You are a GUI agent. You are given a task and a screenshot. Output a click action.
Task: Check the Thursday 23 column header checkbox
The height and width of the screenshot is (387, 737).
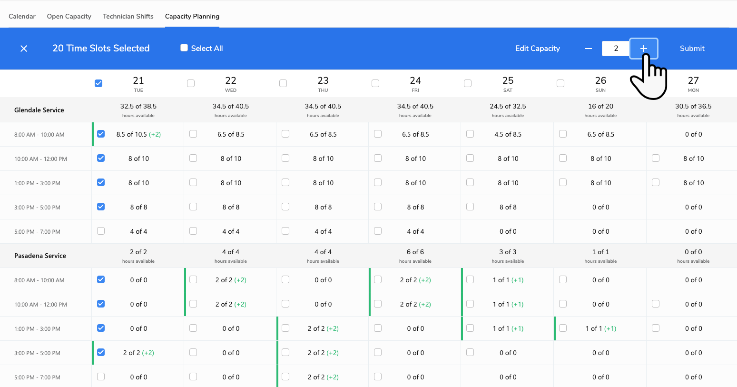tap(283, 83)
